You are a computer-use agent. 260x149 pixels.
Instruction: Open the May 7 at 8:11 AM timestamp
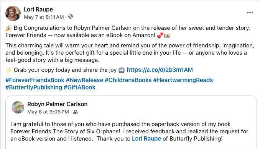click(x=44, y=17)
